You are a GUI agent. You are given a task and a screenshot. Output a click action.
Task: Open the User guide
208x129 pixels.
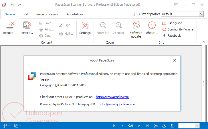tap(172, 23)
